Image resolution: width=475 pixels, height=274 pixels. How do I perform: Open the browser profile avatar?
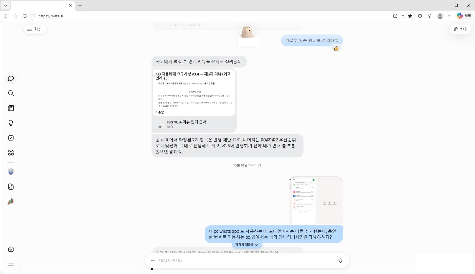point(440,16)
